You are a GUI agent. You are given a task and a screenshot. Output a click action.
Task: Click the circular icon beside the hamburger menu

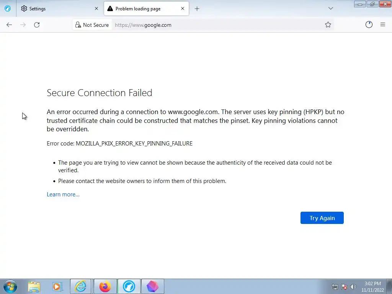369,25
